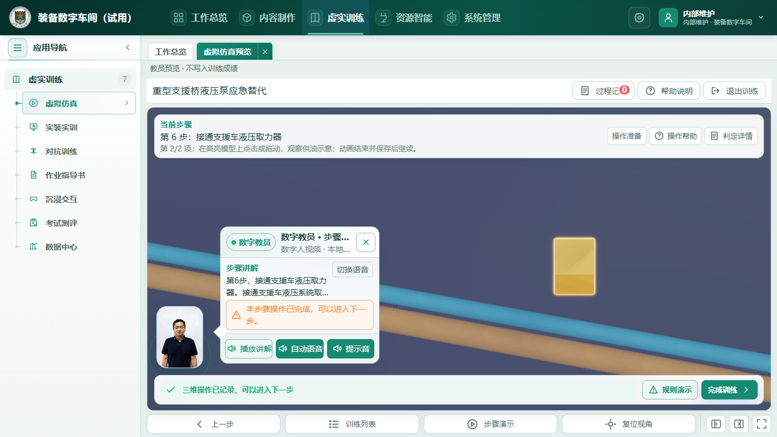Image resolution: width=777 pixels, height=437 pixels.
Task: Collapse the 应用导航 sidebar with chevron
Action: (x=128, y=48)
